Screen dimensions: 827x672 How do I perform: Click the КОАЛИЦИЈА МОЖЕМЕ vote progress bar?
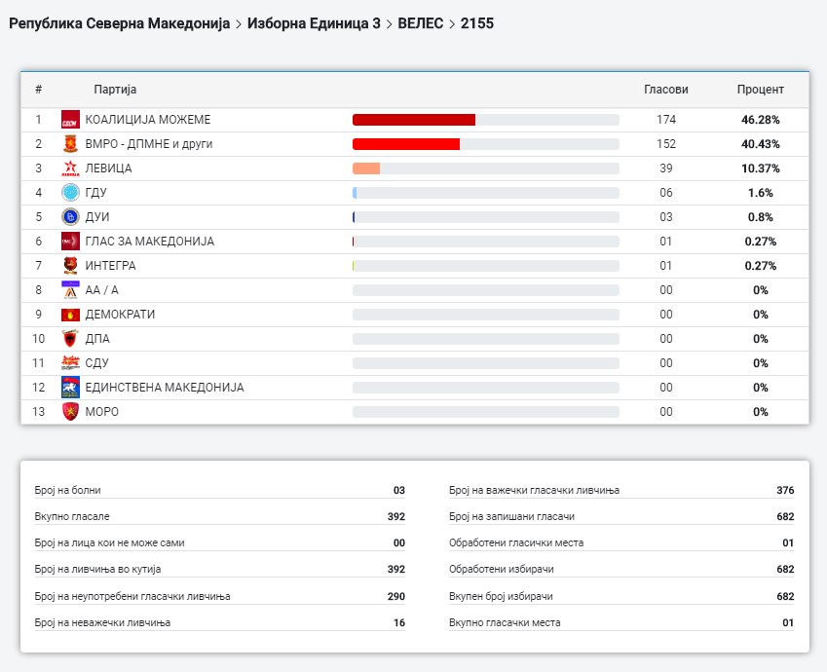485,120
